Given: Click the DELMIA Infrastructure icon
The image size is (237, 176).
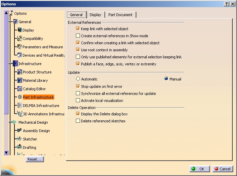Looking at the screenshot, I should [20, 105].
